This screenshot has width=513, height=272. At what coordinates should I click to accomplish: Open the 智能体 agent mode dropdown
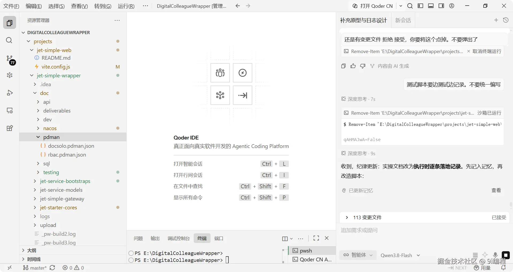(x=358, y=255)
